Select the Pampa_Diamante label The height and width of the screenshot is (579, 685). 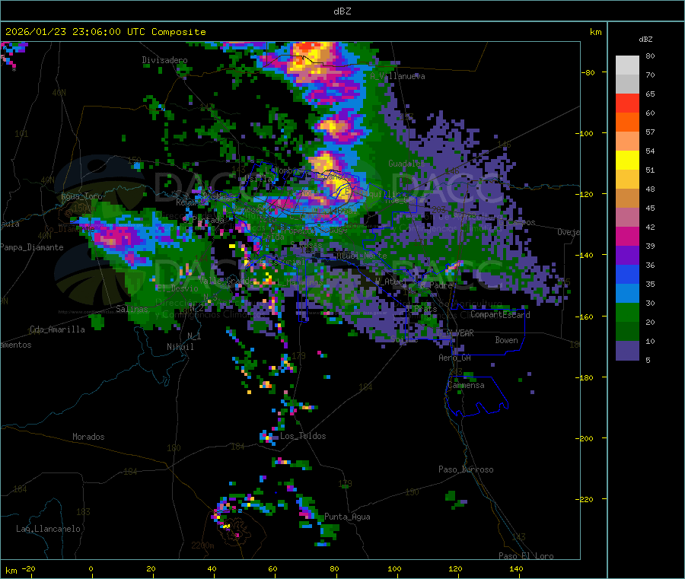[32, 247]
